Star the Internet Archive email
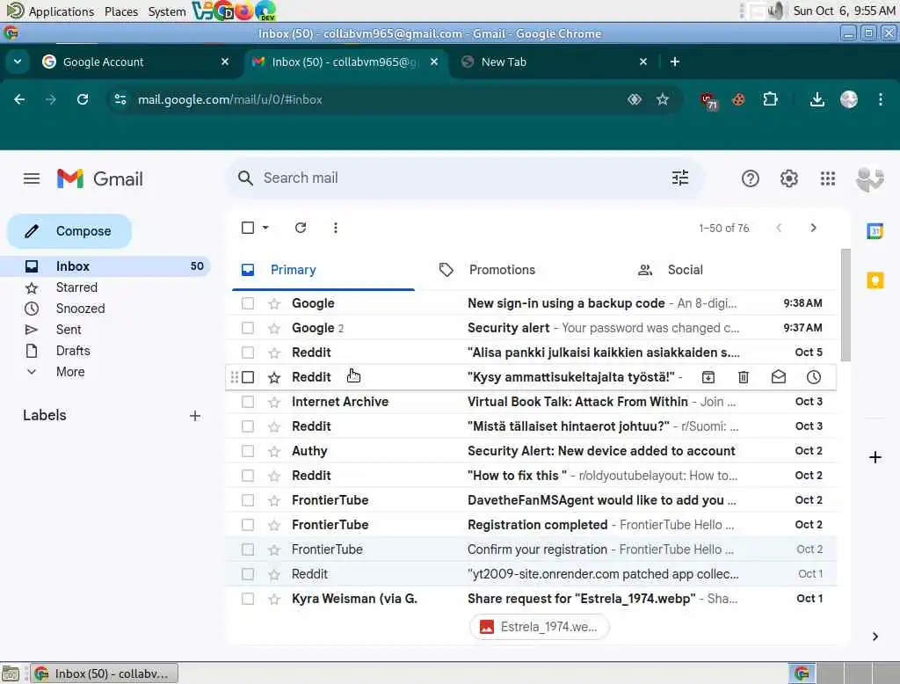The height and width of the screenshot is (684, 900). (x=274, y=402)
